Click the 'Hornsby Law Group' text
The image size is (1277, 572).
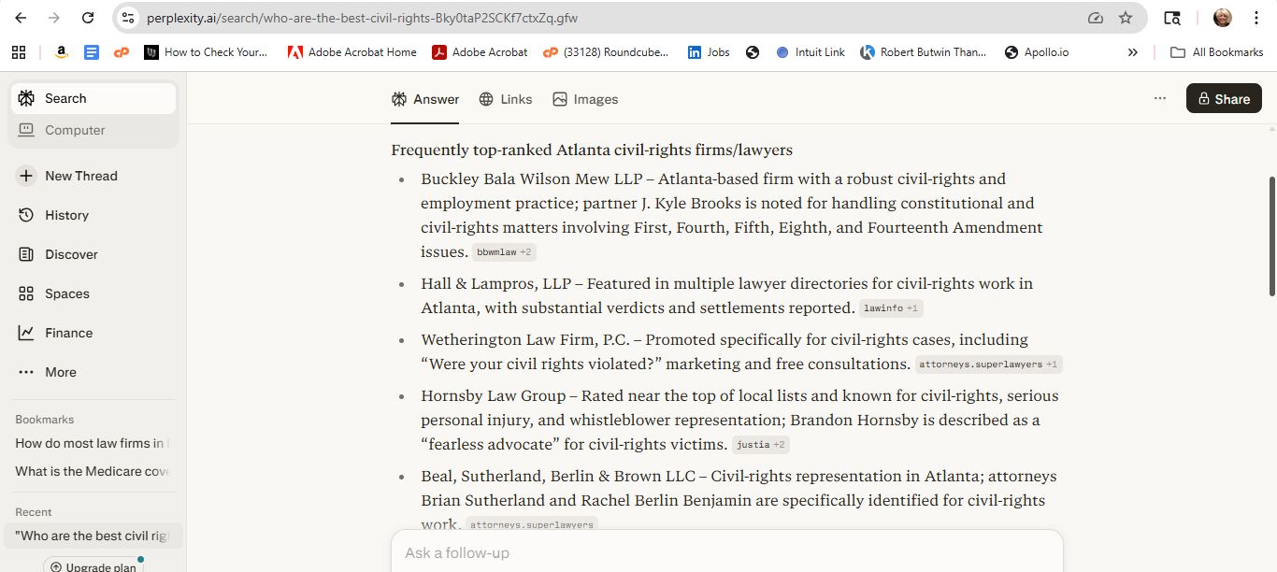493,395
